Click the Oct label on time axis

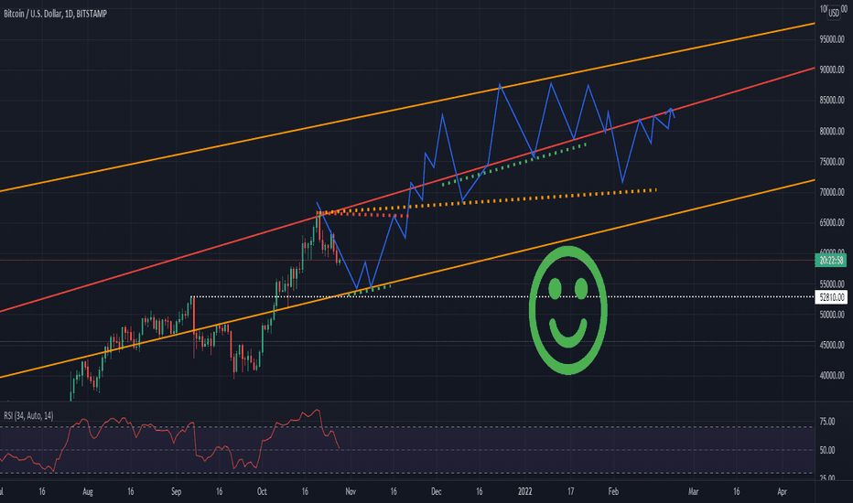(262, 492)
